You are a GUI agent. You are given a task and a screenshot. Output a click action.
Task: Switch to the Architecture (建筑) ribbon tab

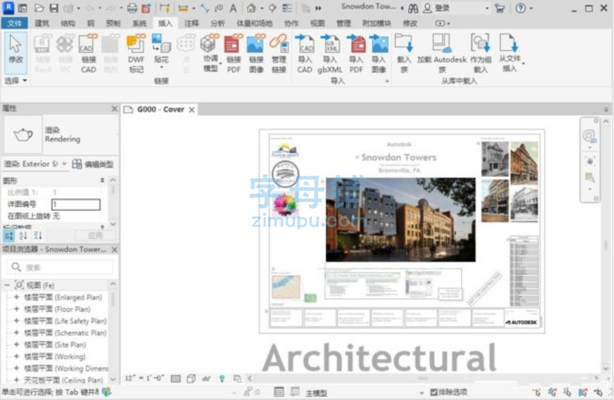tap(42, 23)
